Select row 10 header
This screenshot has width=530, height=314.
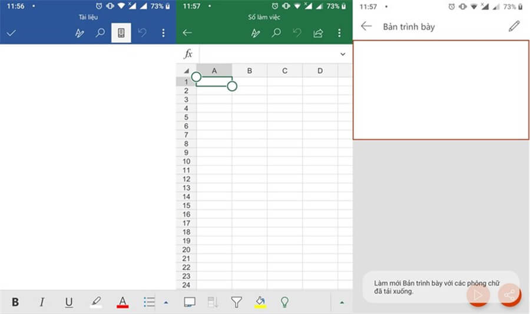coord(186,161)
